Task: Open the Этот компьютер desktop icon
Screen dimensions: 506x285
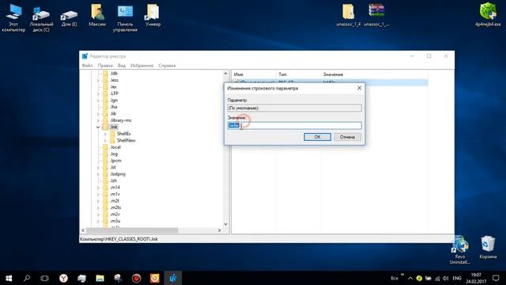Action: (13, 18)
